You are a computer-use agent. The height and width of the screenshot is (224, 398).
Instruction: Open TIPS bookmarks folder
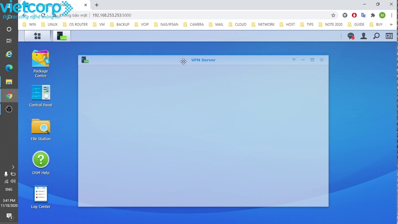307,25
